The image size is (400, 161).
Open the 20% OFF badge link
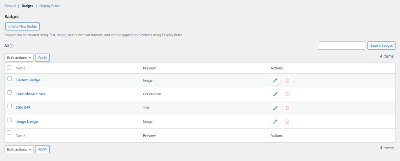pos(23,107)
